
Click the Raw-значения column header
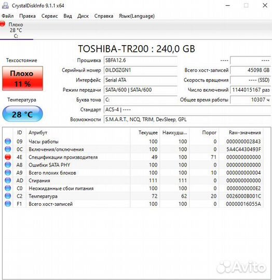(x=241, y=133)
